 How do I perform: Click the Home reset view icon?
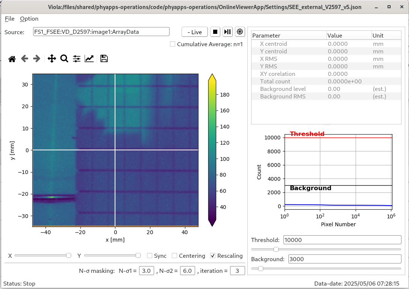click(12, 59)
